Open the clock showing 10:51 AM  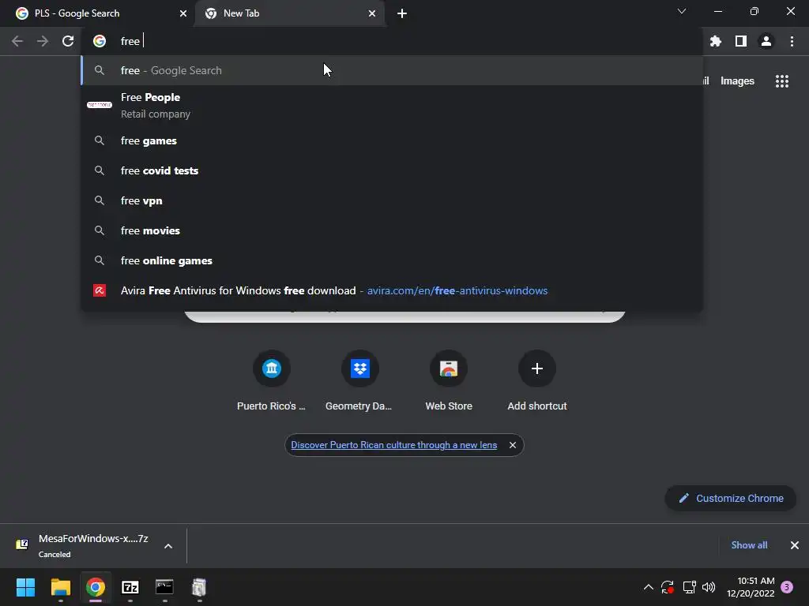[x=751, y=587]
